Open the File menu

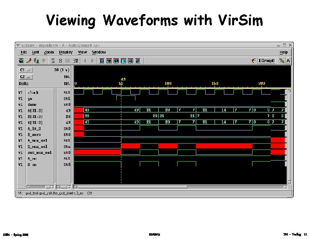click(x=24, y=52)
